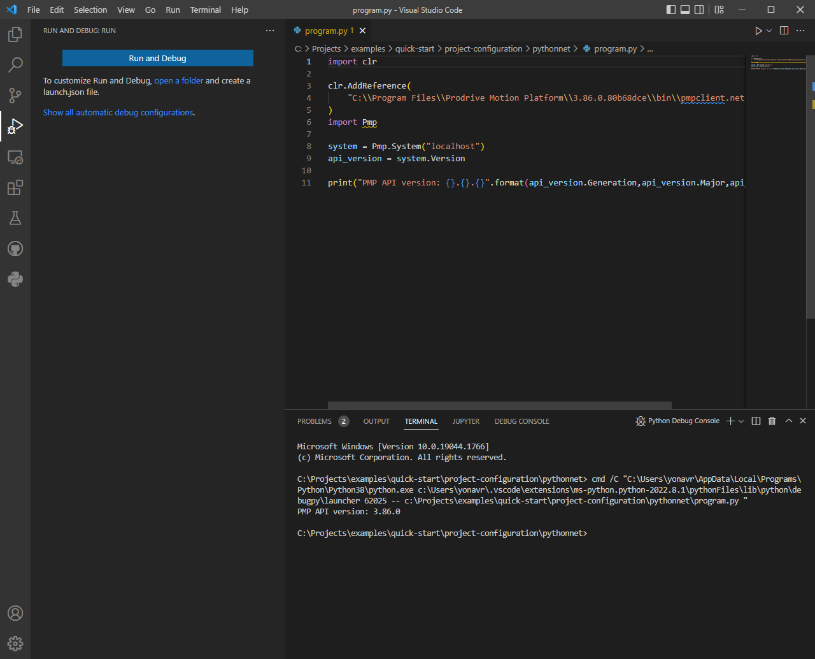Expand the pythonnet breadcrumb segment
The width and height of the screenshot is (815, 659).
[551, 49]
